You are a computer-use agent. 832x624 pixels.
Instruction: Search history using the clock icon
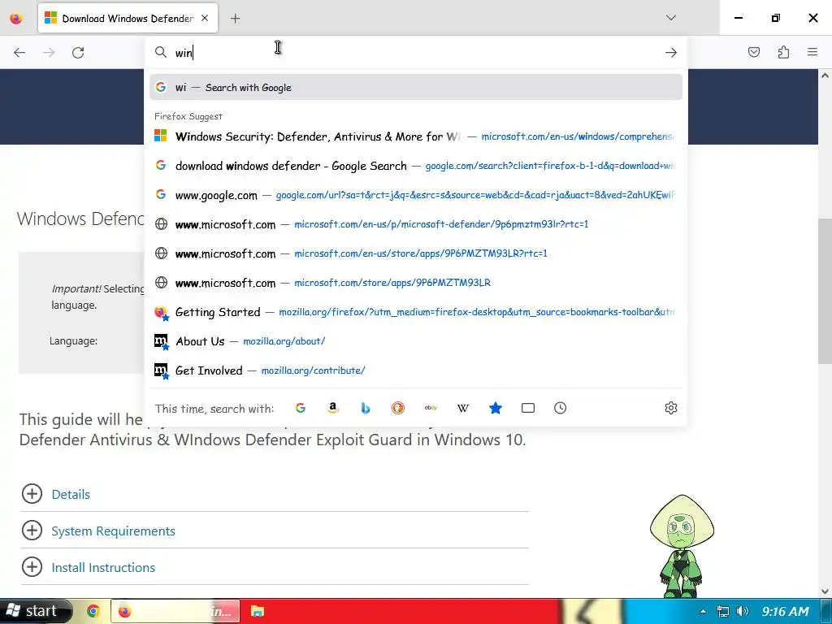561,408
